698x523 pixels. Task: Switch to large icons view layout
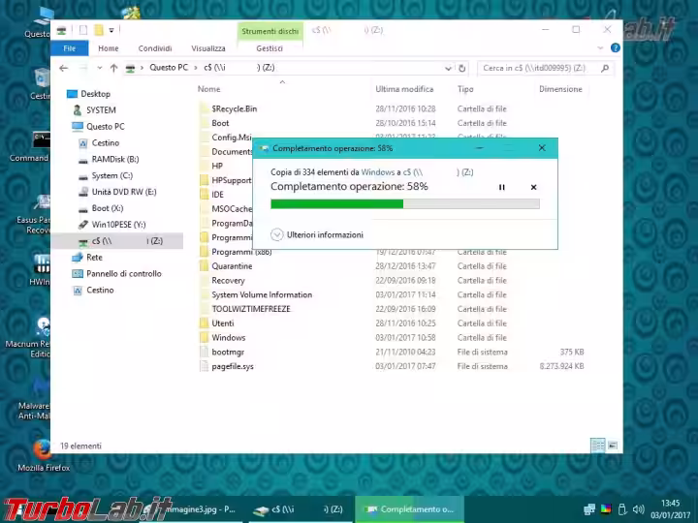tap(613, 446)
